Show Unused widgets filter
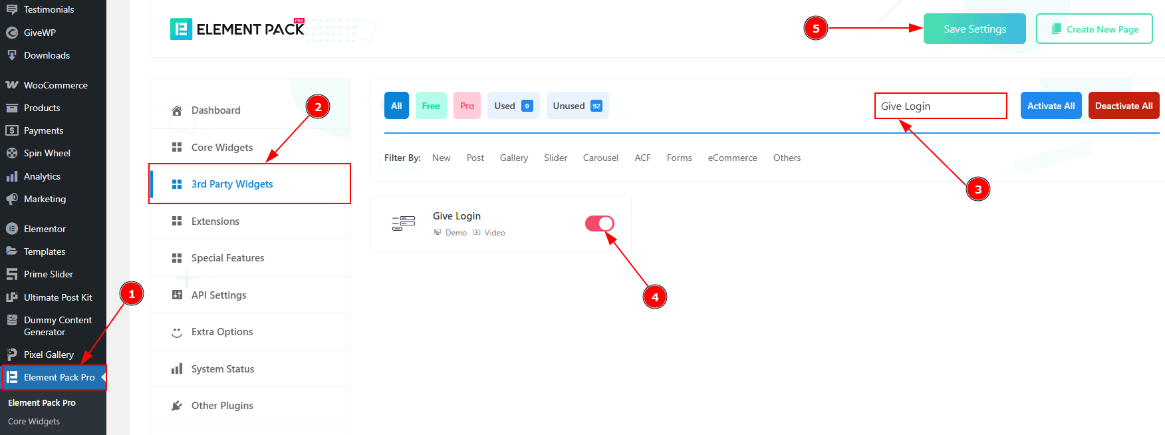The width and height of the screenshot is (1165, 435). pyautogui.click(x=577, y=106)
